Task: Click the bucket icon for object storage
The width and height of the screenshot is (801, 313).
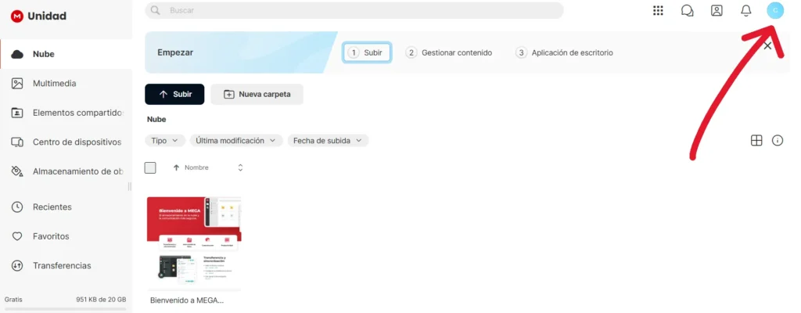Action: coord(17,171)
